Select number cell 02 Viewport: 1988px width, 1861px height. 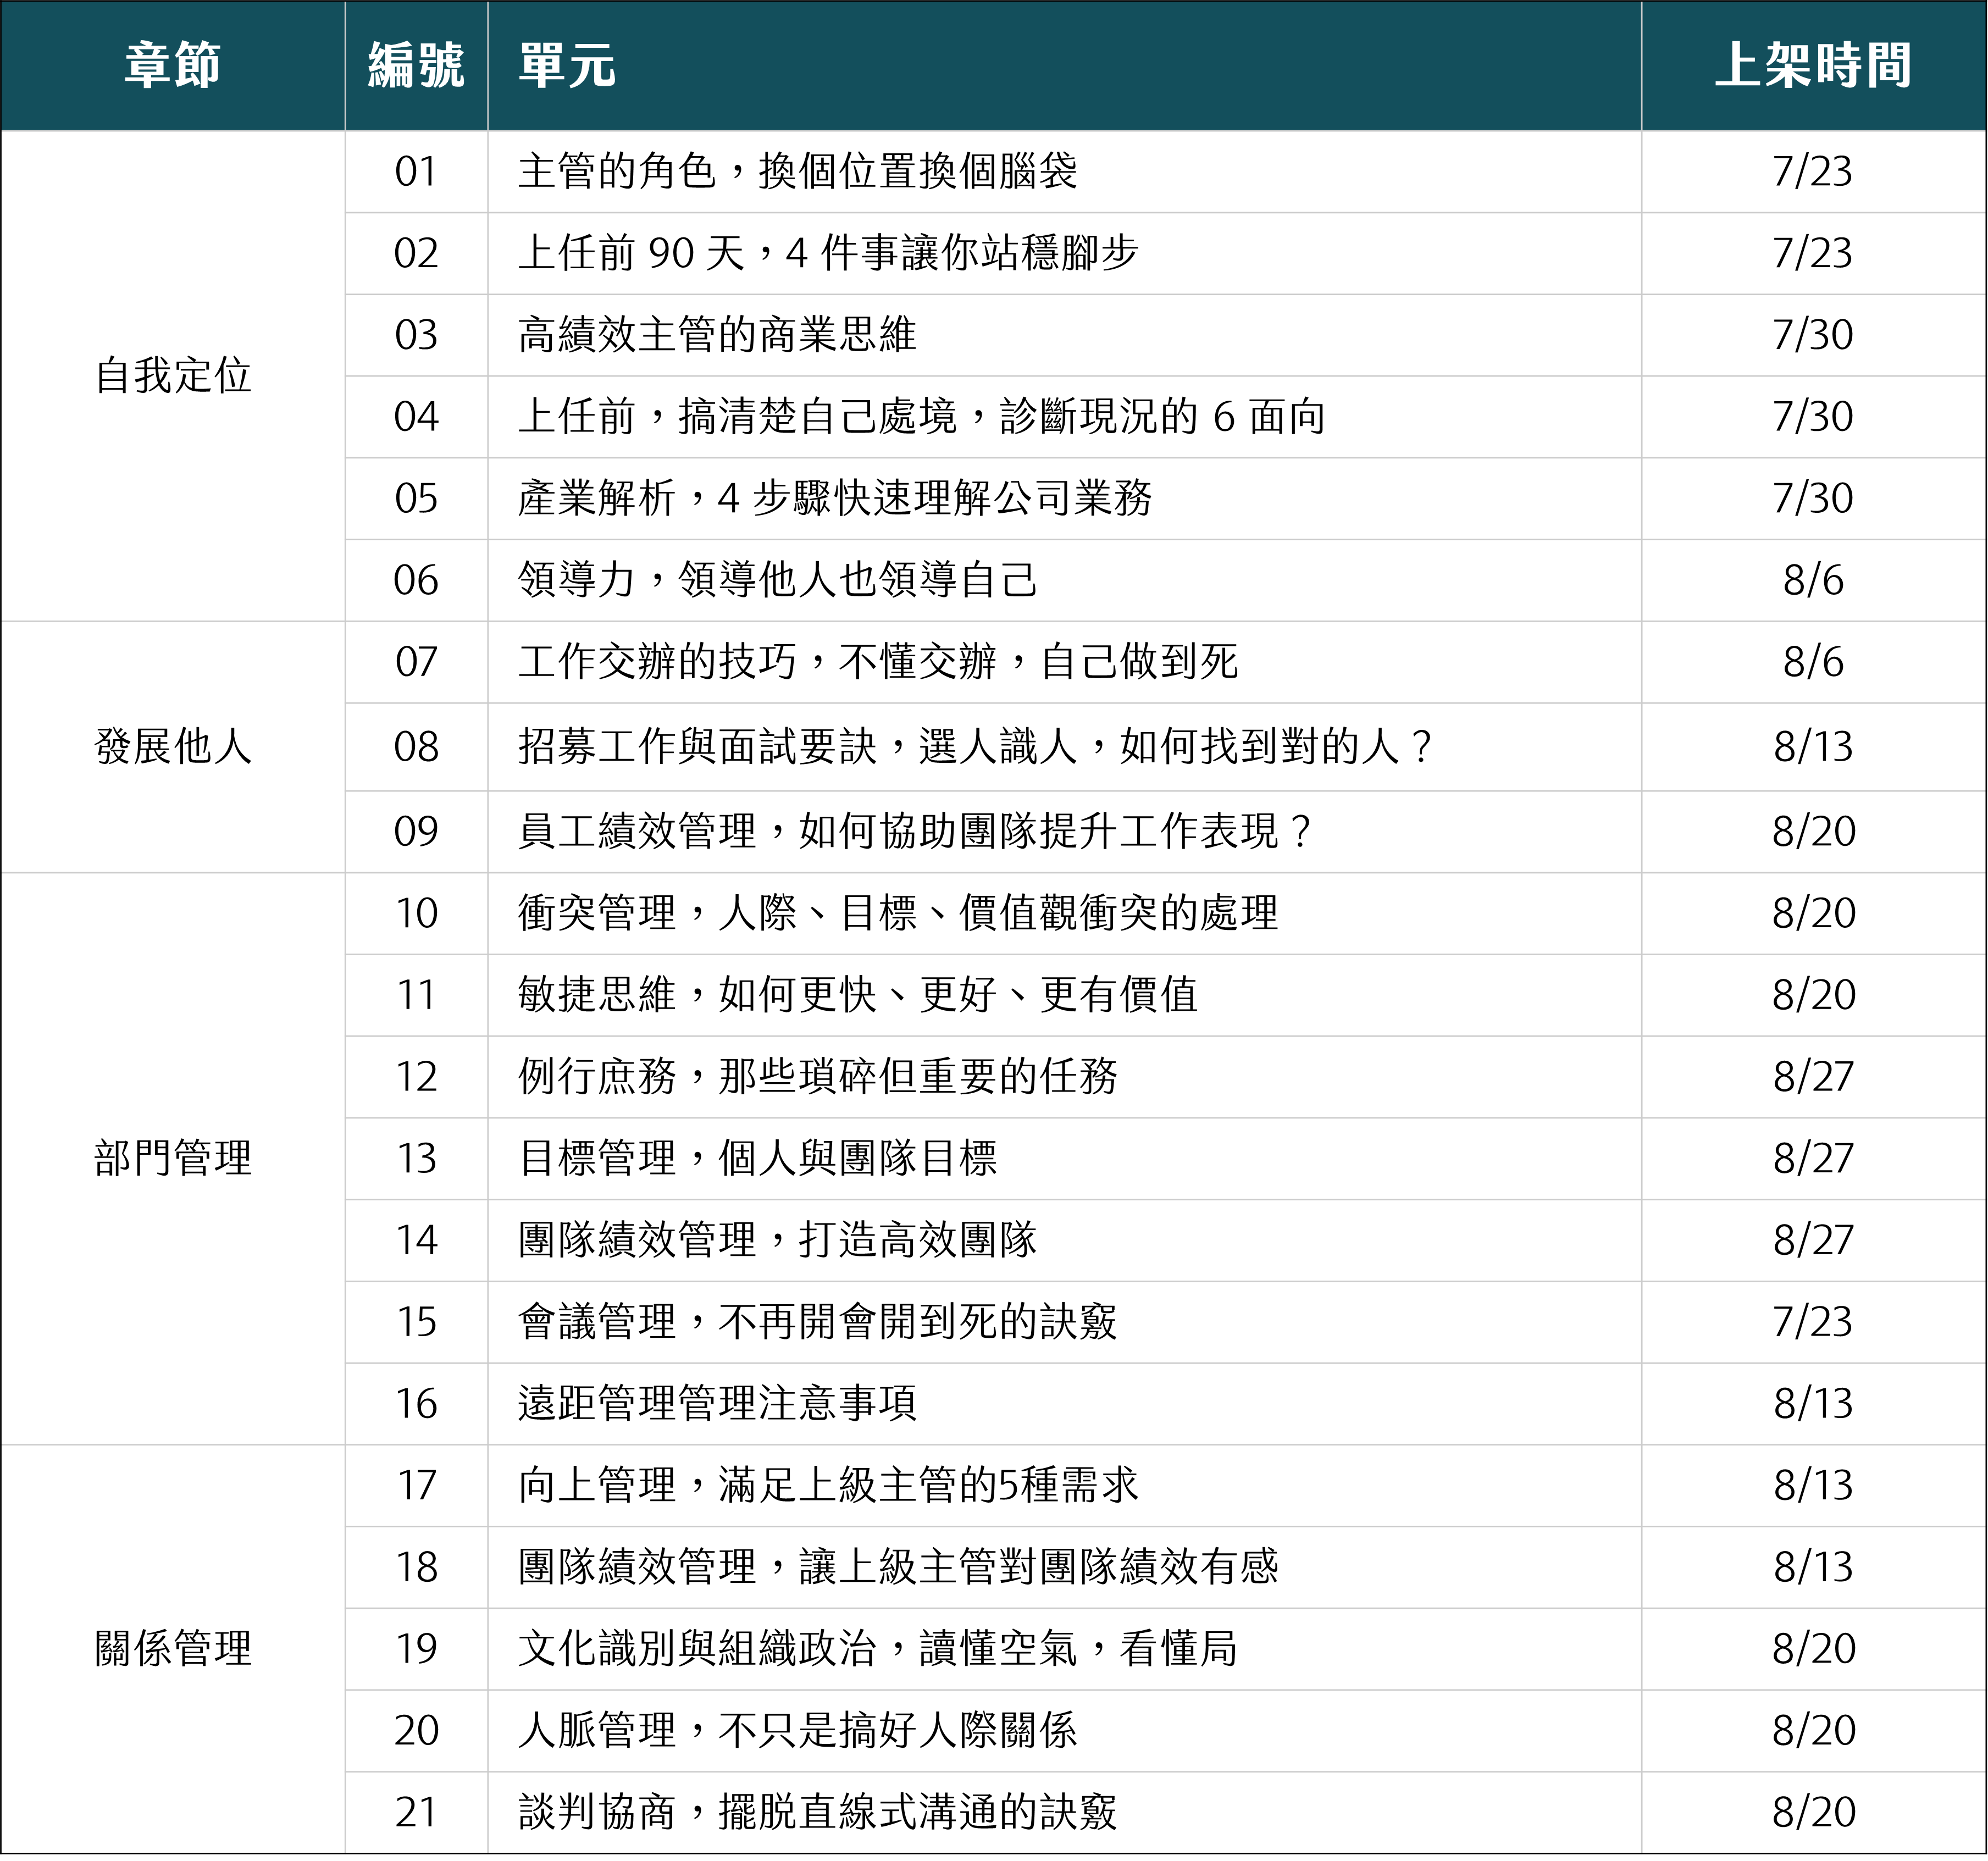tap(416, 254)
